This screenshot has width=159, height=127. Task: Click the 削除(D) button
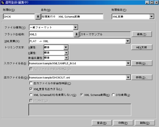145,123
